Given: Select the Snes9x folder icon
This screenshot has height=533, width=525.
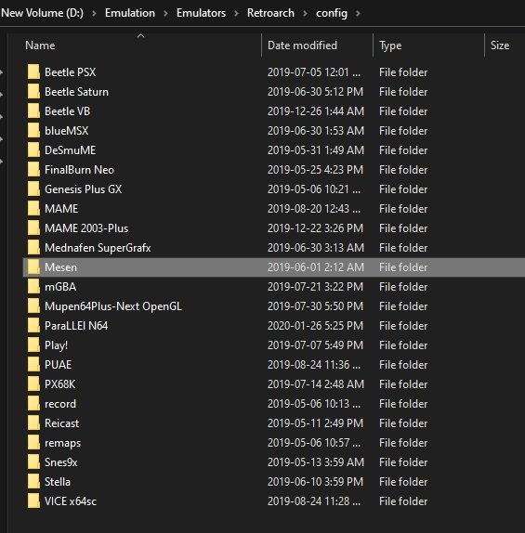Looking at the screenshot, I should click(33, 462).
